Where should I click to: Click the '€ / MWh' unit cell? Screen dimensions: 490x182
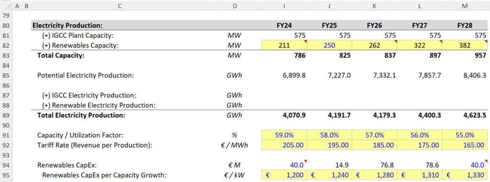click(235, 146)
